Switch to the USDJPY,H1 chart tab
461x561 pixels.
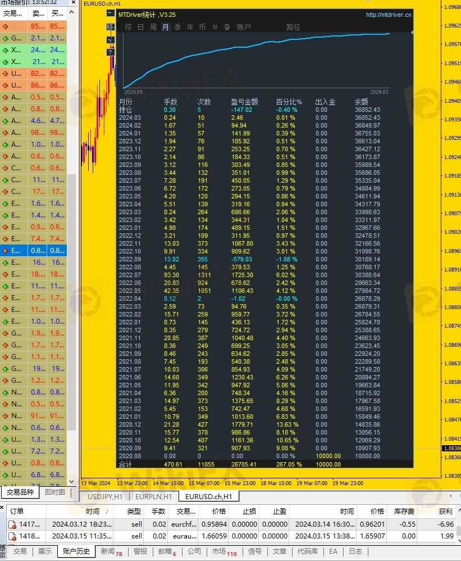(105, 496)
